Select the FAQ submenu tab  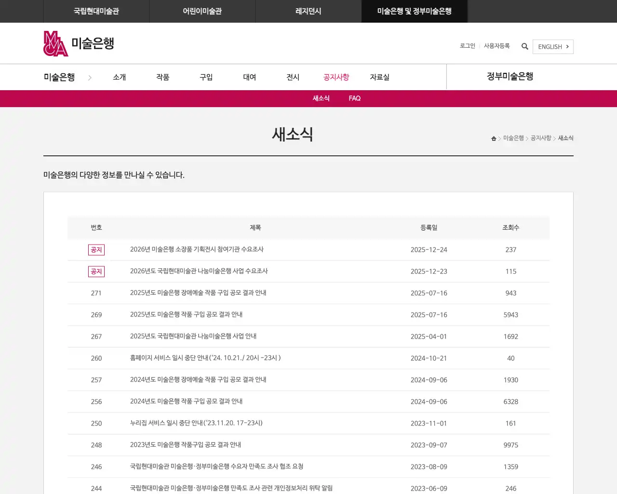point(355,98)
